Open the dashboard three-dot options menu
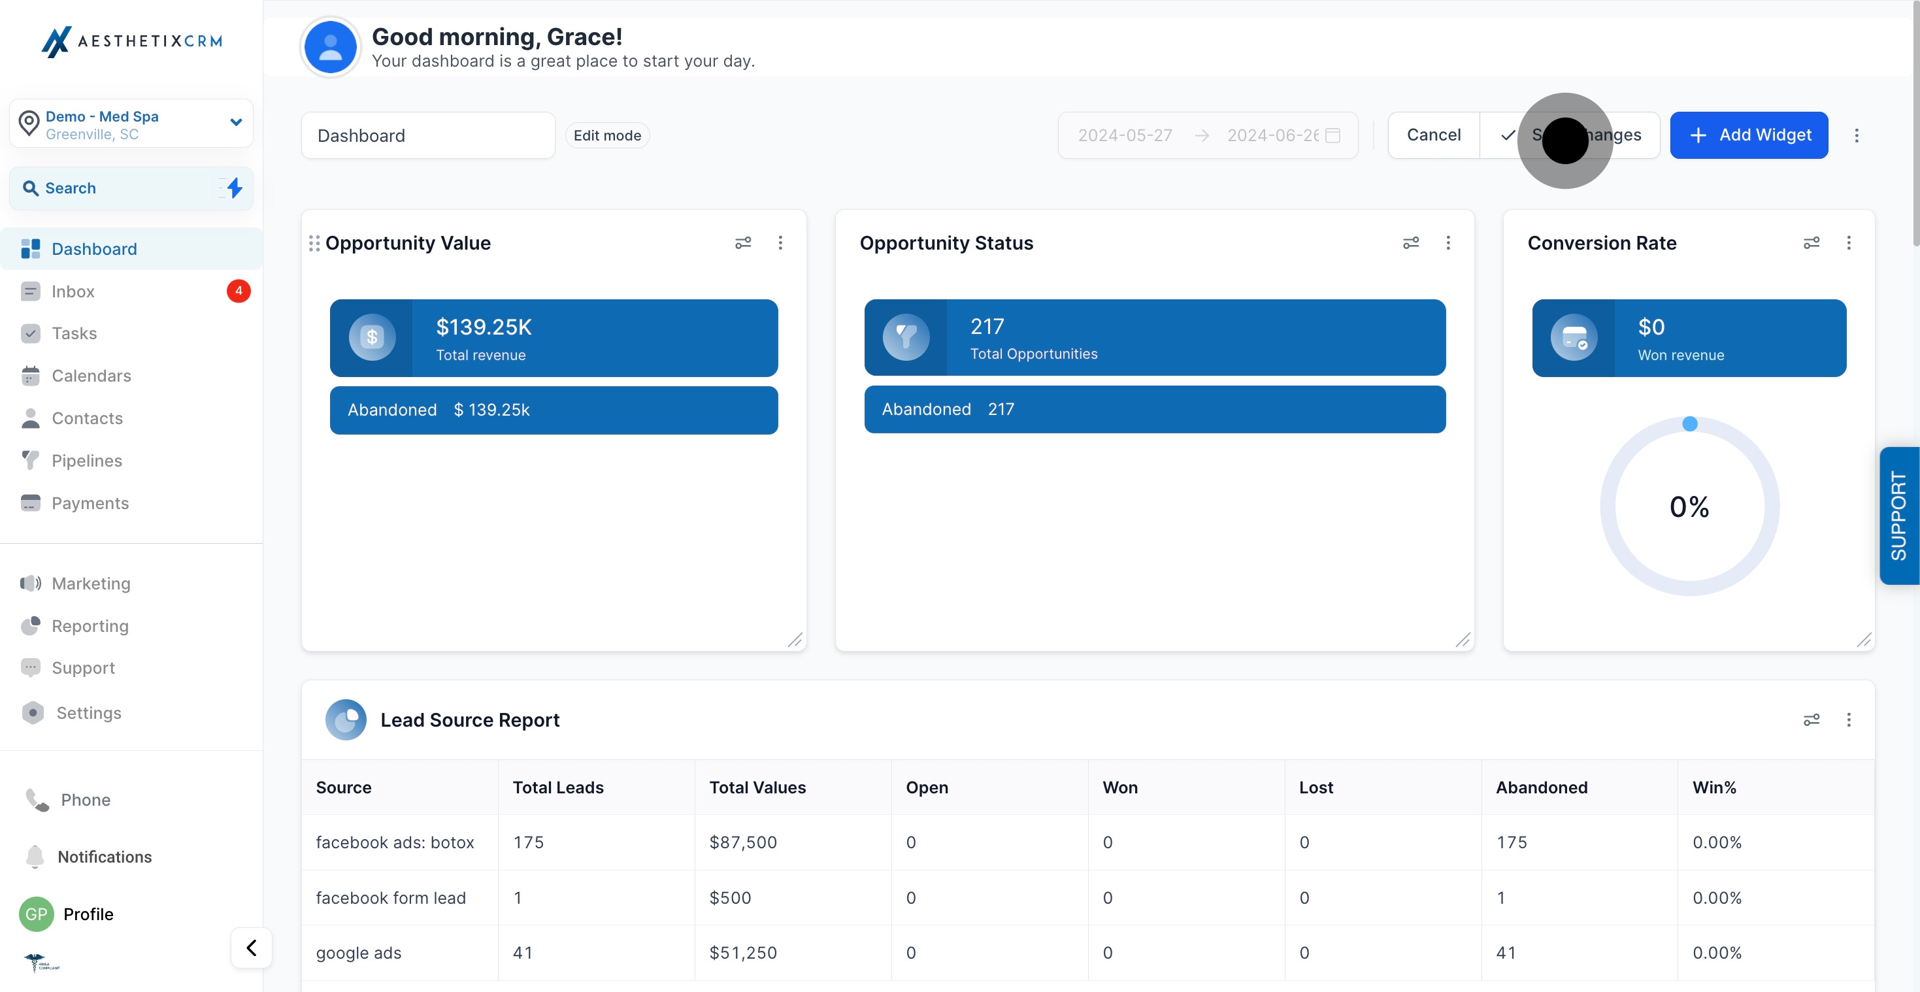Viewport: 1920px width, 992px height. tap(1857, 136)
